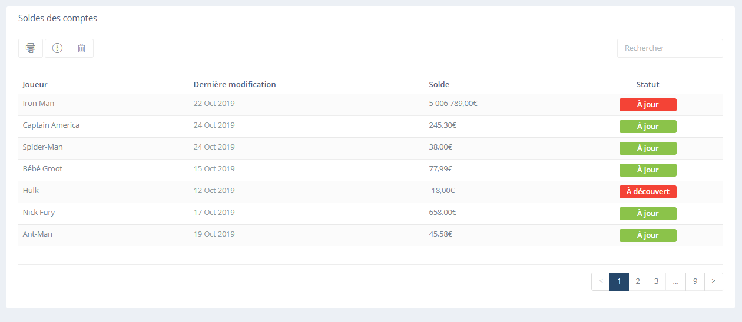742x322 pixels.
Task: Select the Captain America player name
Action: (x=51, y=125)
